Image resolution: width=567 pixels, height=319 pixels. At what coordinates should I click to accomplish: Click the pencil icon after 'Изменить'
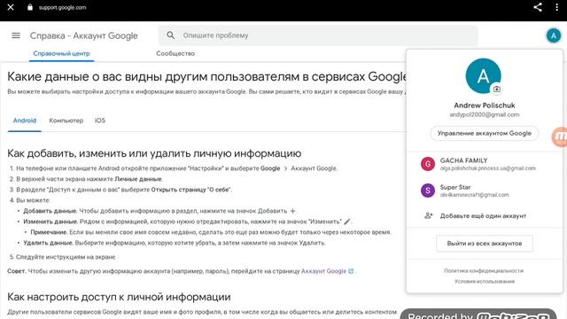pyautogui.click(x=346, y=222)
